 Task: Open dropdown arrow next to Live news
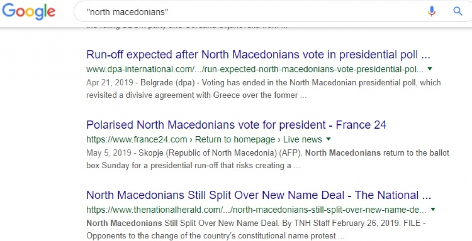(x=329, y=139)
